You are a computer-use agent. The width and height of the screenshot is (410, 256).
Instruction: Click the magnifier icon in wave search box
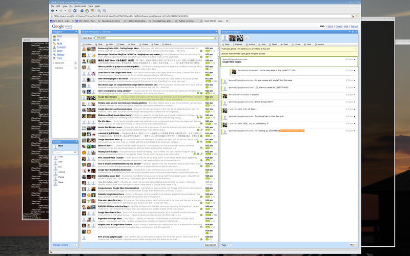[215, 38]
